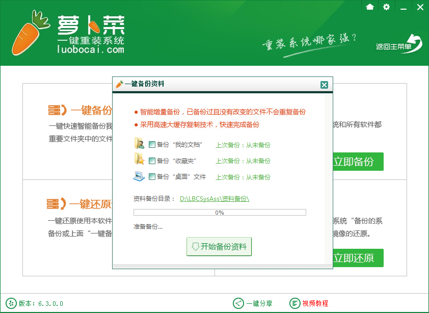Click 立即还原 green button
This screenshot has height=313, width=429.
358,258
